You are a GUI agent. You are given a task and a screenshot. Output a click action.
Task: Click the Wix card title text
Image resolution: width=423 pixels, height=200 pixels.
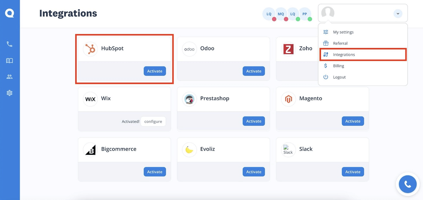(x=106, y=98)
